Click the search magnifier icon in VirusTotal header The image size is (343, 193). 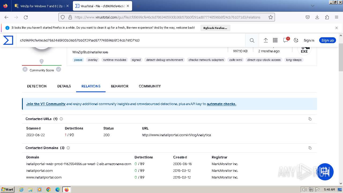[x=252, y=40]
